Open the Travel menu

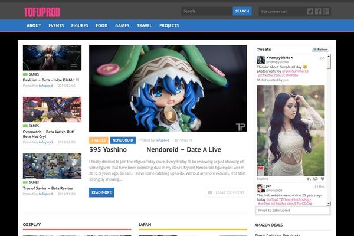145,25
